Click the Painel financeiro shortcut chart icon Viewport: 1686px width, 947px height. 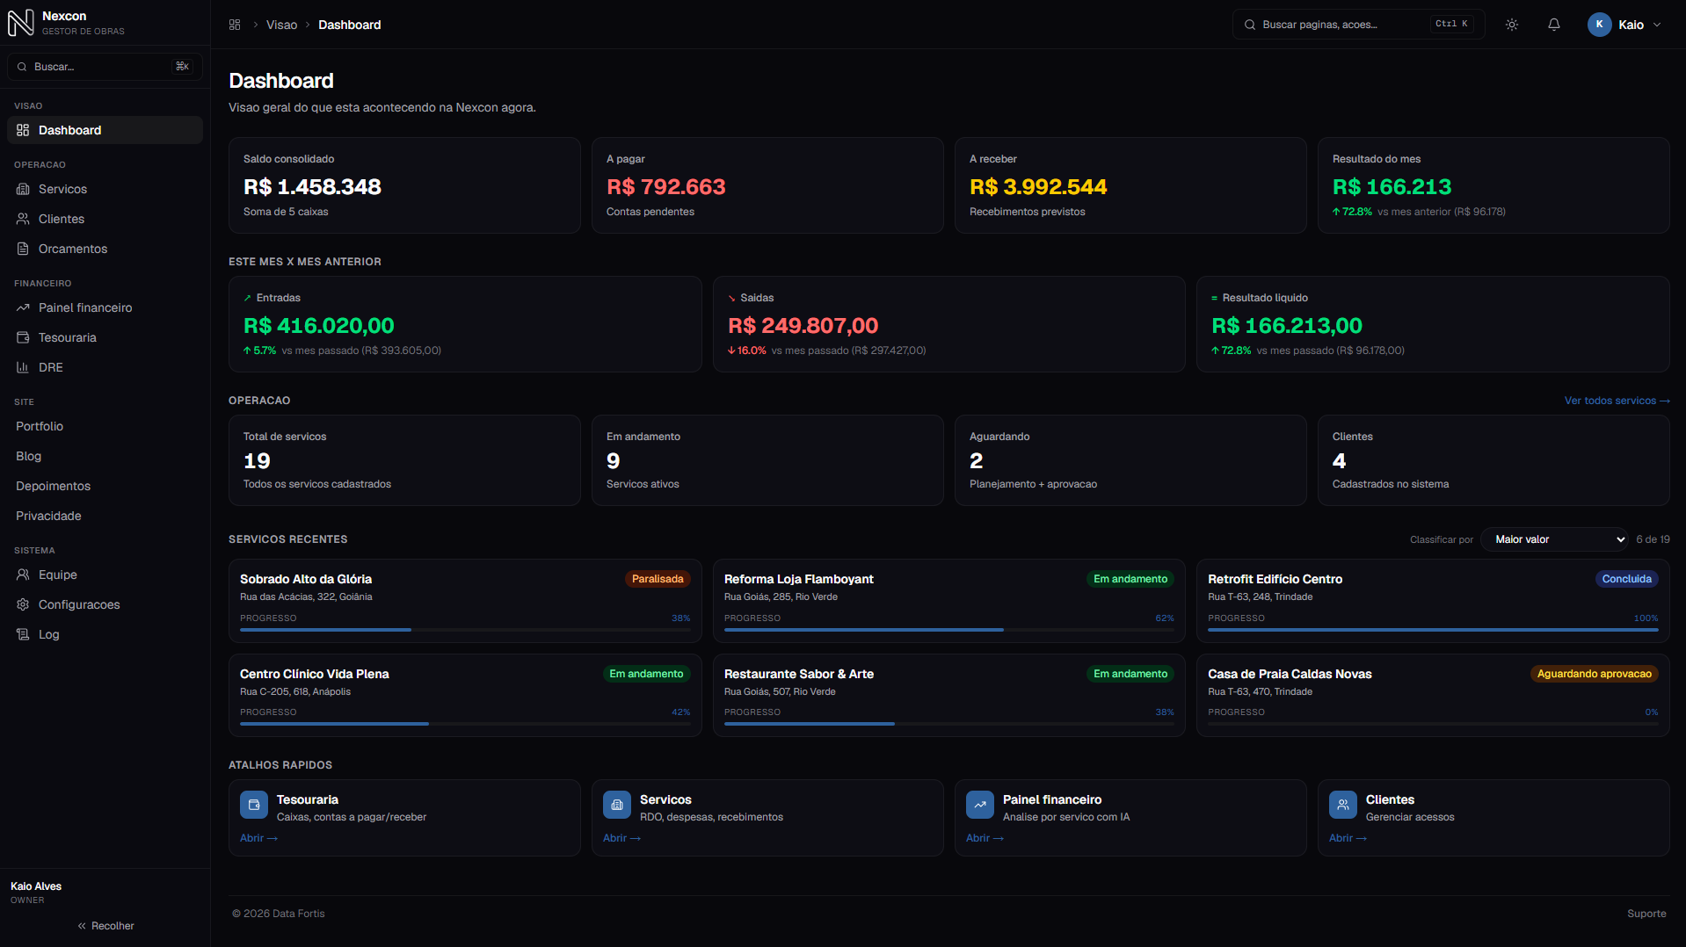coord(980,805)
